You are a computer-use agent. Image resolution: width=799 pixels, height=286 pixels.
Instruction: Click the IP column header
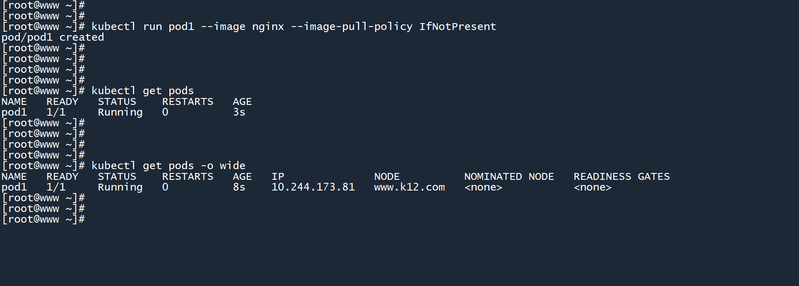coord(278,176)
